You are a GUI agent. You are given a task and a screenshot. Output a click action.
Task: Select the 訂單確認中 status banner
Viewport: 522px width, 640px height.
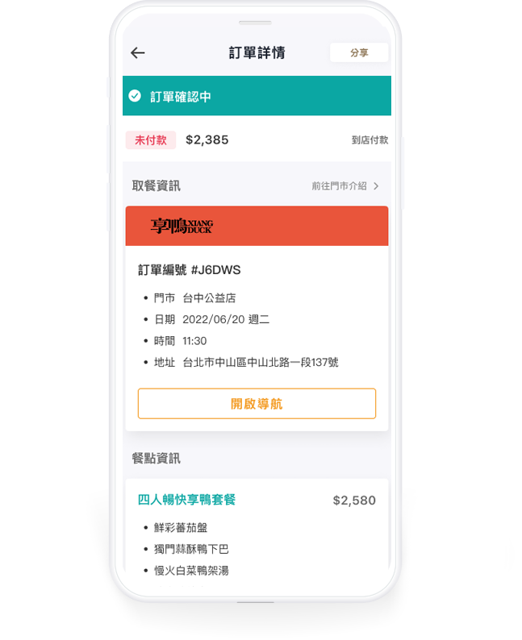point(257,96)
